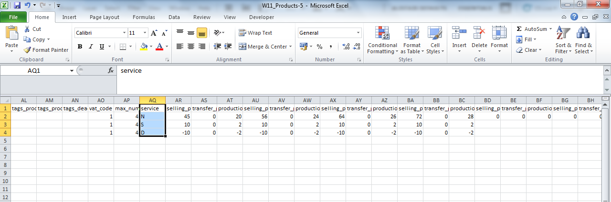This screenshot has width=611, height=202.
Task: Click the AutoSum sigma icon
Action: click(519, 29)
